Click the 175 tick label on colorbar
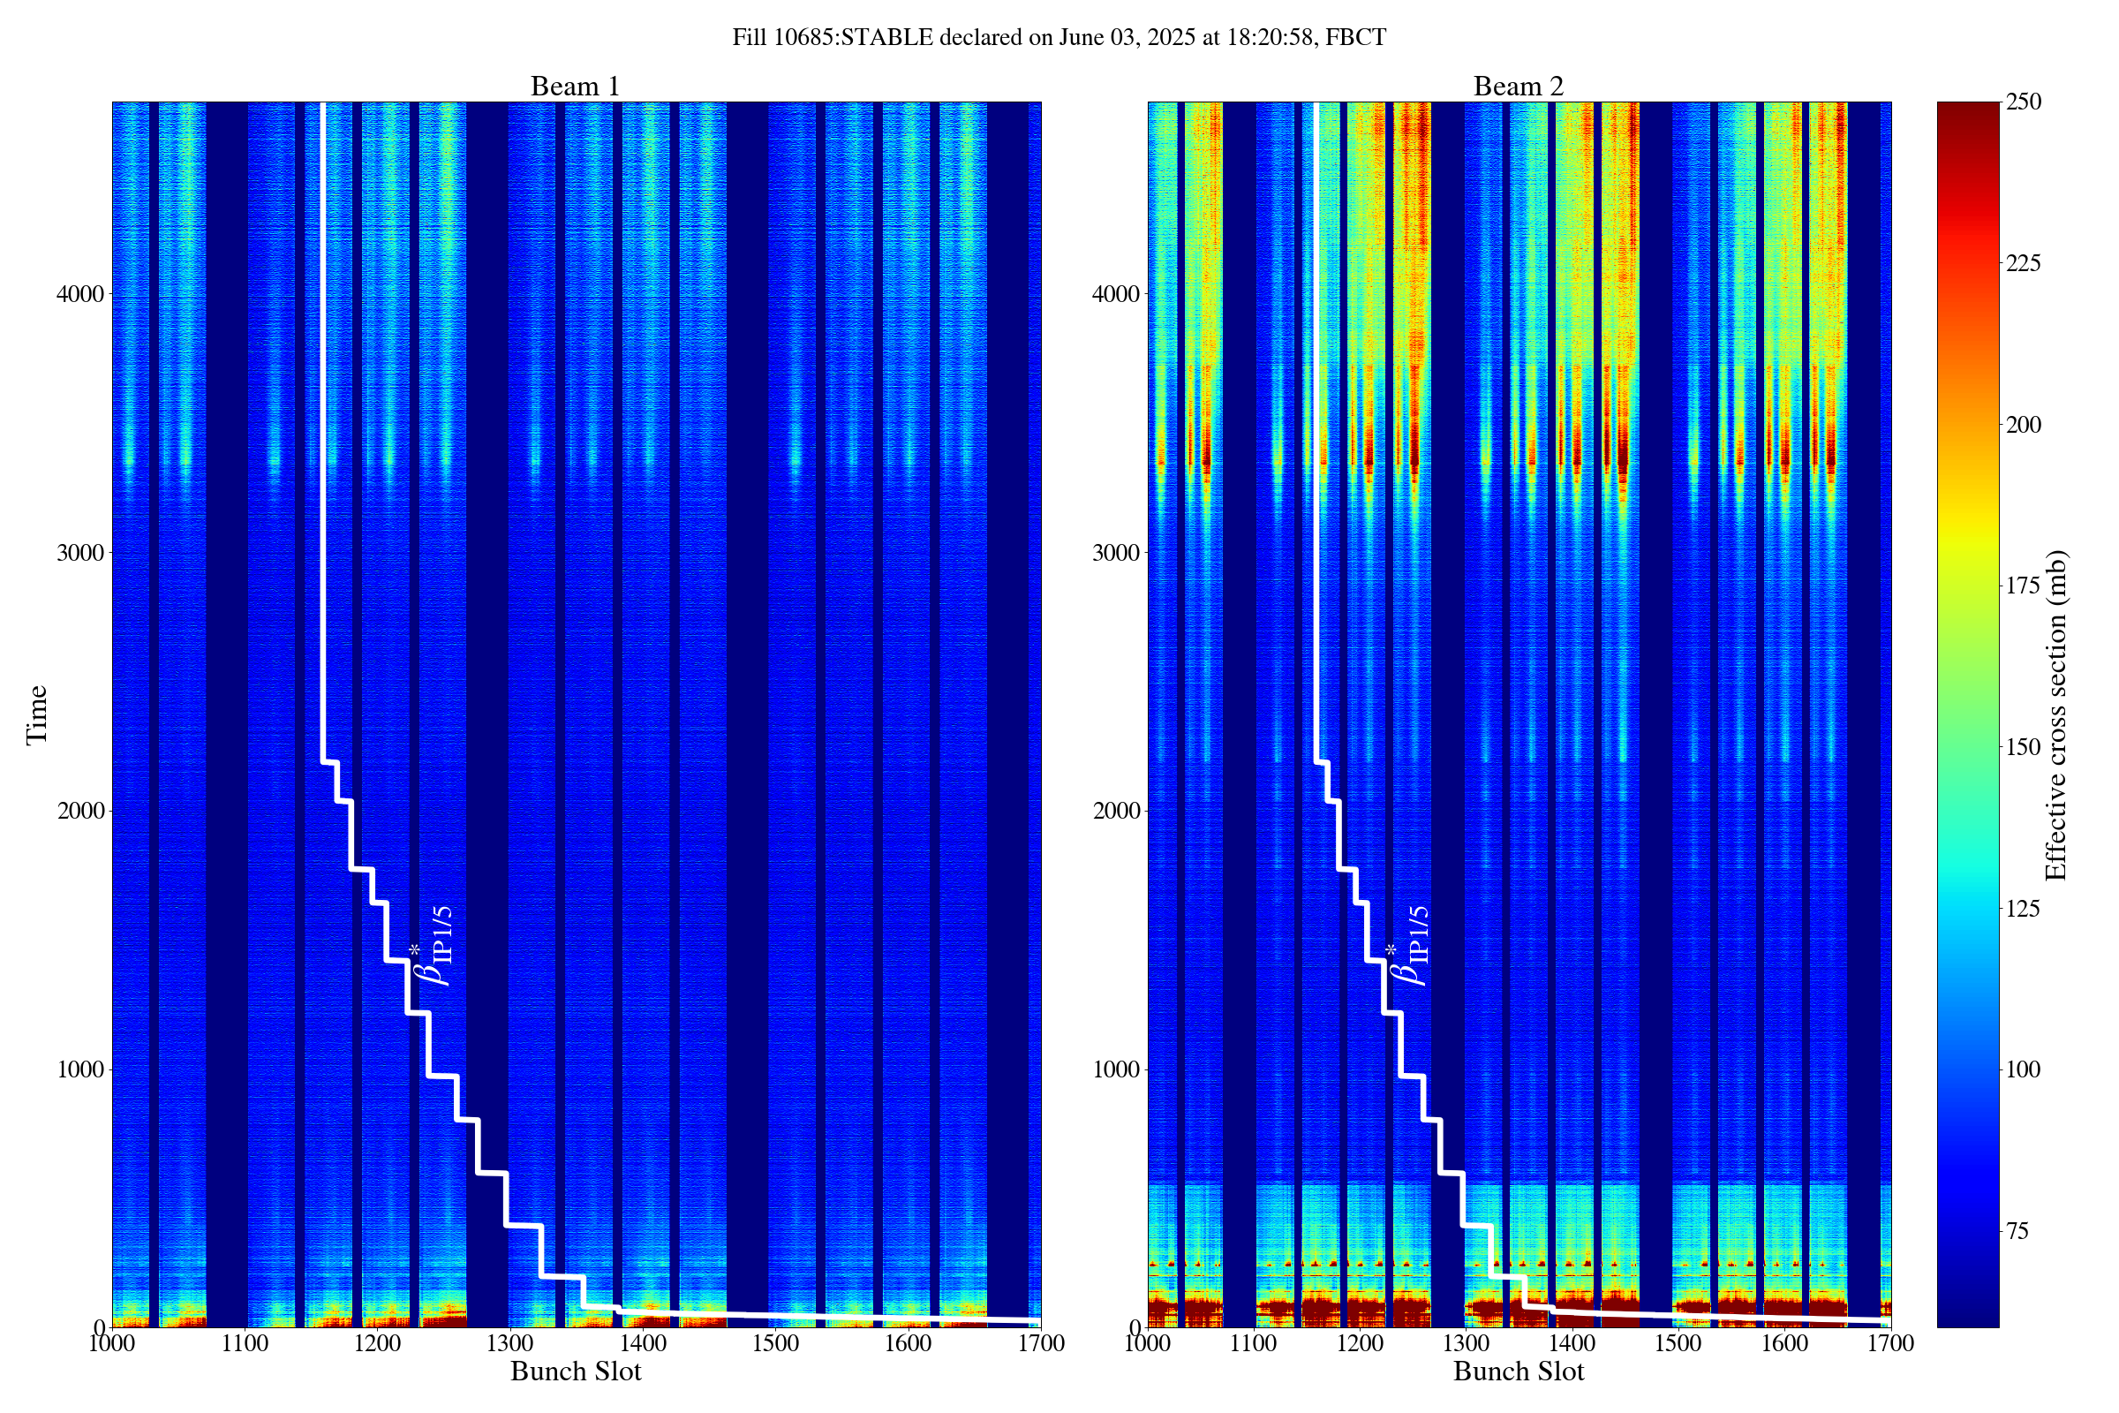This screenshot has width=2119, height=1413. pos(2024,586)
